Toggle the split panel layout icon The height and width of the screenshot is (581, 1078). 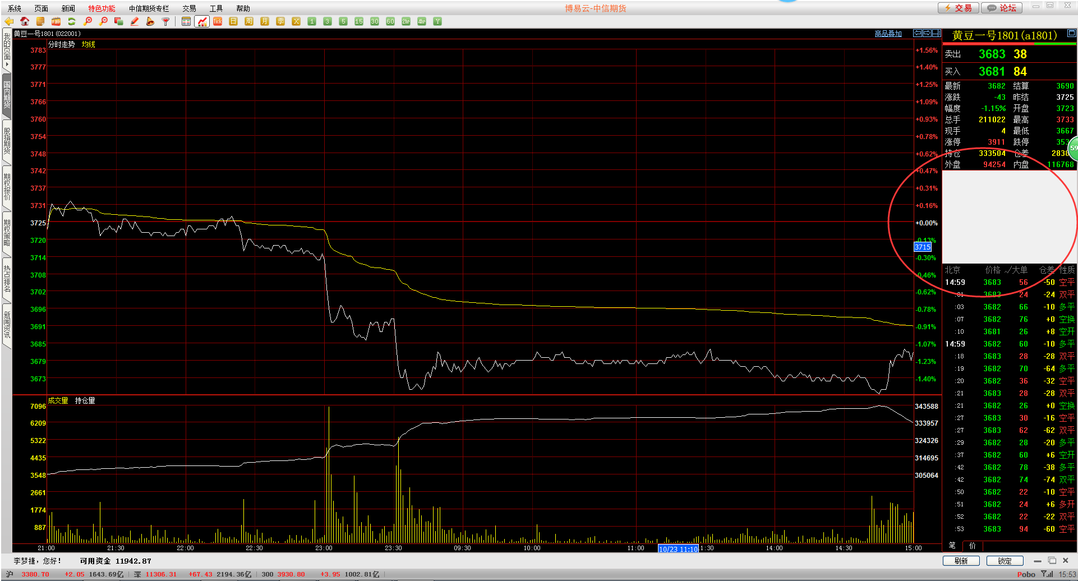pos(937,33)
